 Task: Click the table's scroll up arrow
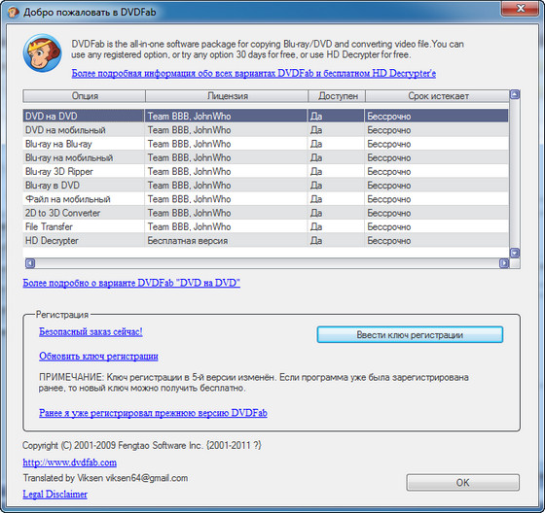(x=515, y=94)
